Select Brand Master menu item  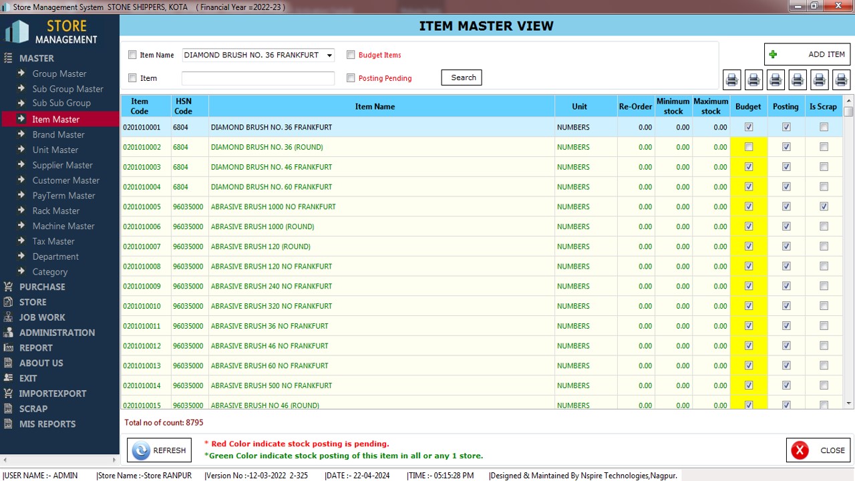point(58,134)
